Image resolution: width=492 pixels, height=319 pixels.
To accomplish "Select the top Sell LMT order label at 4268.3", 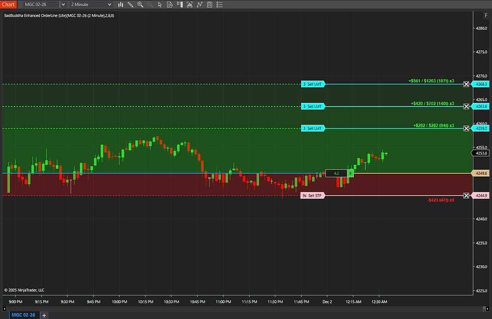I will [313, 84].
